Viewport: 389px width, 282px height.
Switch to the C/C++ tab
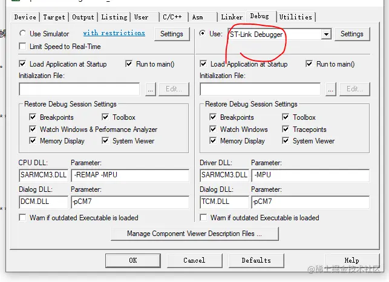(x=174, y=17)
